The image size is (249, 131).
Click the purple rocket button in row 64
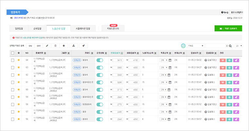pos(236,60)
